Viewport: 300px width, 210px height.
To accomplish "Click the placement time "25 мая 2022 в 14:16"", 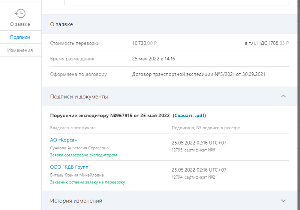I will coord(154,59).
